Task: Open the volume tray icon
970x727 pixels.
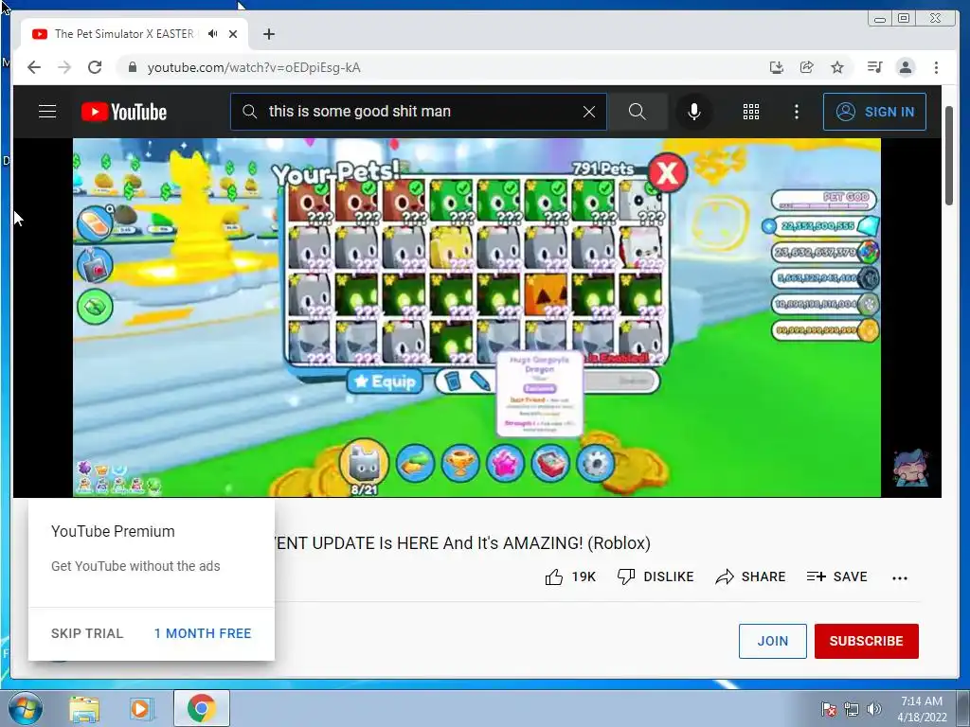Action: [x=873, y=709]
